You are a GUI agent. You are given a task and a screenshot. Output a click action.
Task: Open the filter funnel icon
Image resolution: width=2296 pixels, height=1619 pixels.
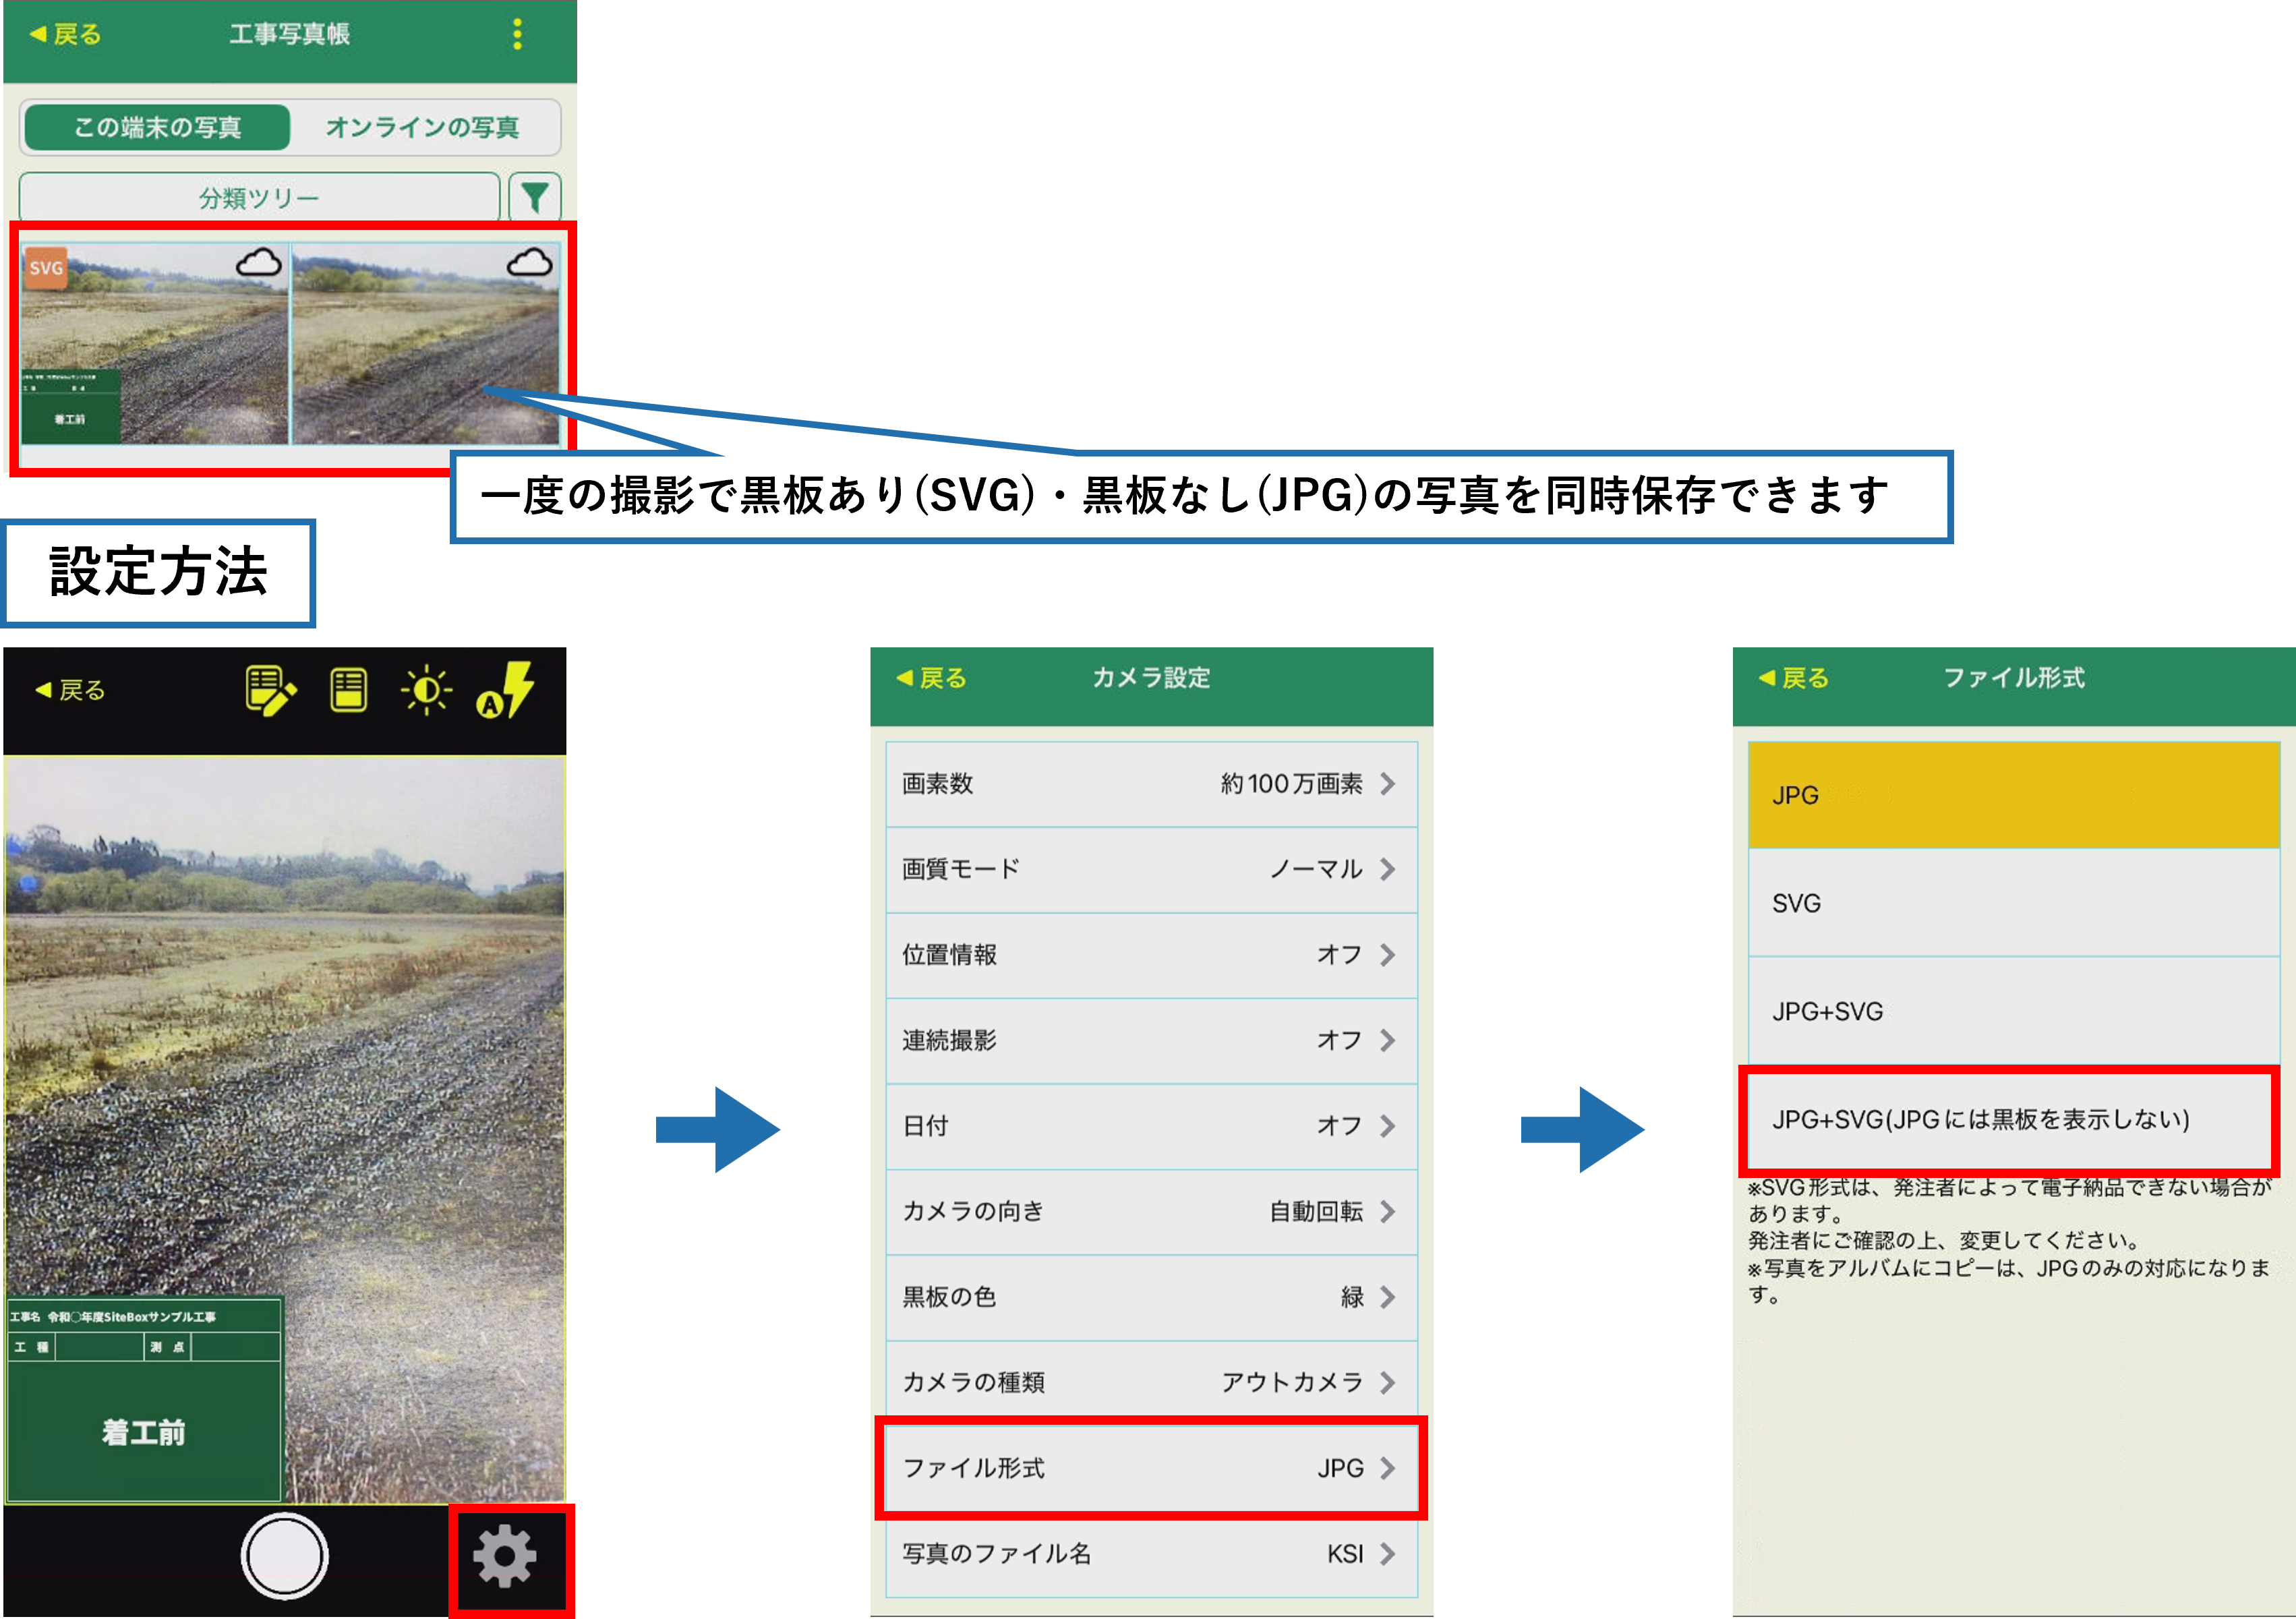pos(534,197)
